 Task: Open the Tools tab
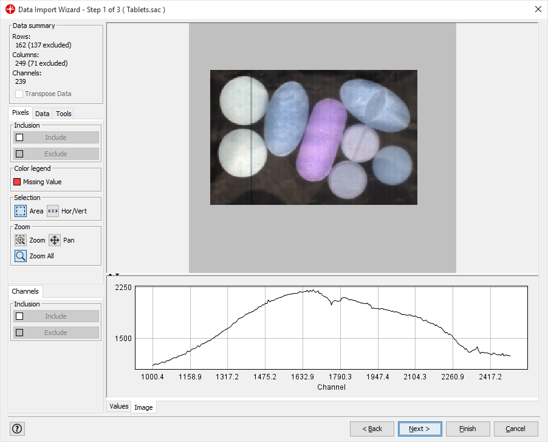pyautogui.click(x=64, y=114)
